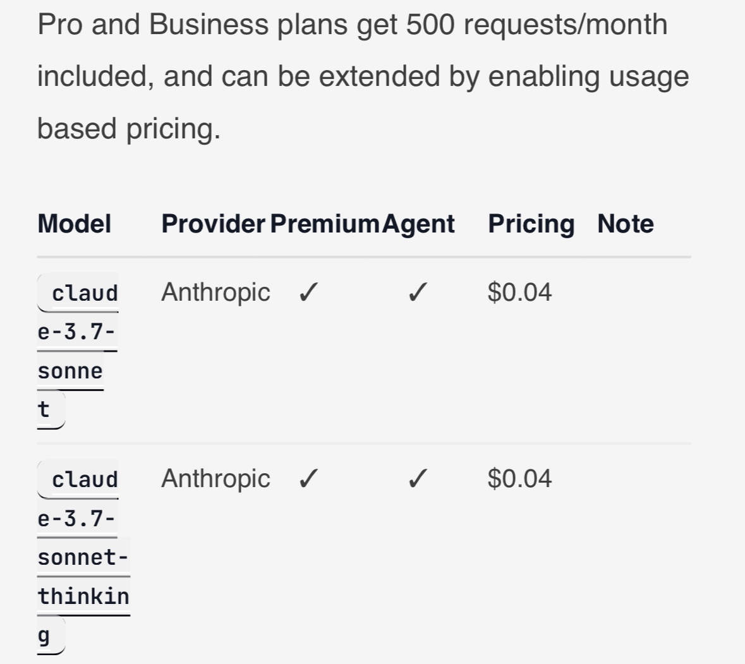Image resolution: width=745 pixels, height=664 pixels.
Task: Click Anthropic provider in claude-3.7-sonnet row
Action: 215,293
